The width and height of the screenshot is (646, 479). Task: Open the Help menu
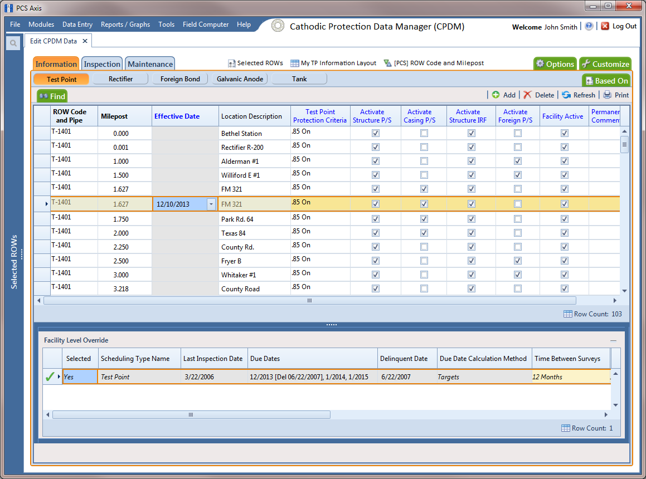point(244,25)
